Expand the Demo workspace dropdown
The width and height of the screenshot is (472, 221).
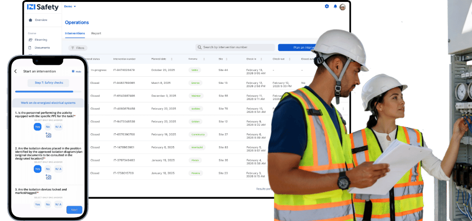[70, 6]
